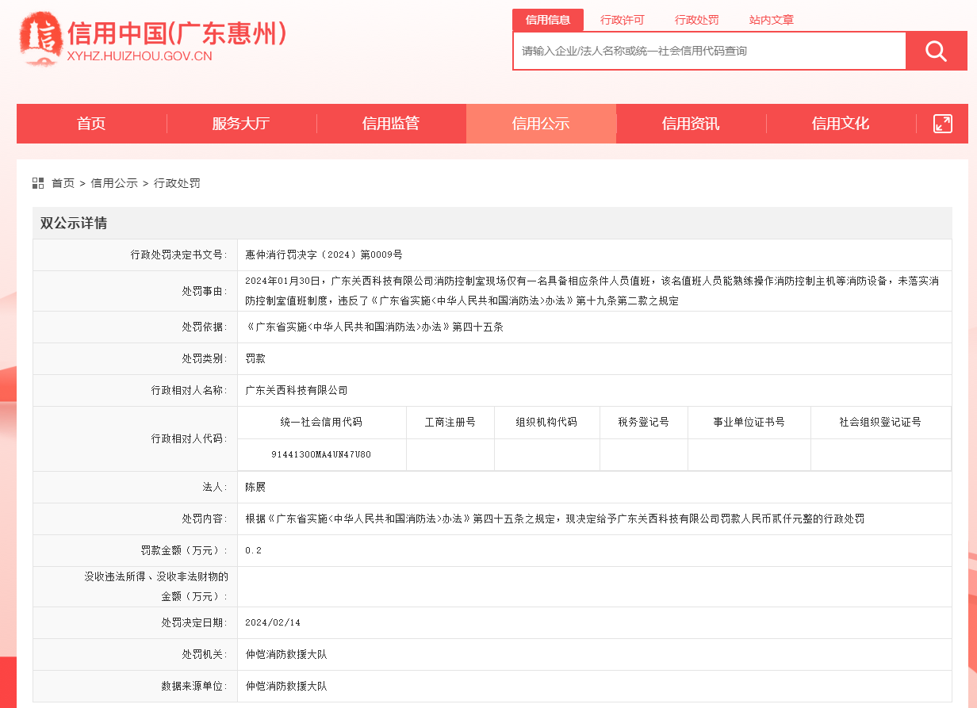Screen dimensions: 977x708
Task: Focus the enterprise name search input field
Action: (x=710, y=52)
